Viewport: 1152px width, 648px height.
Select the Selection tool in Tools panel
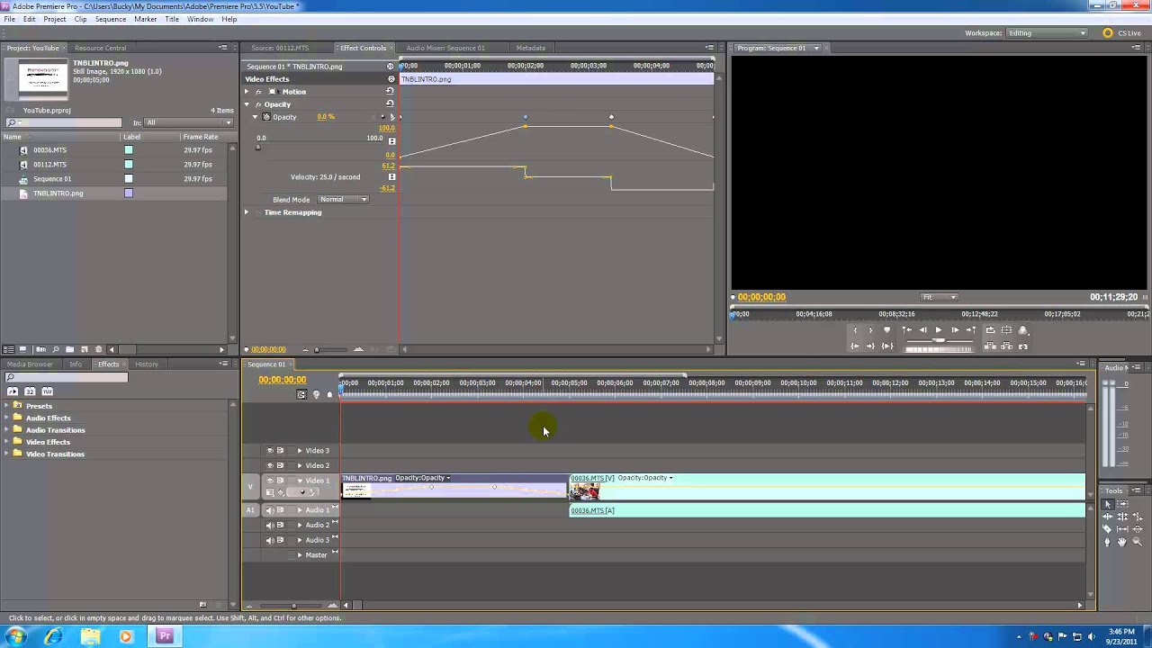tap(1108, 504)
